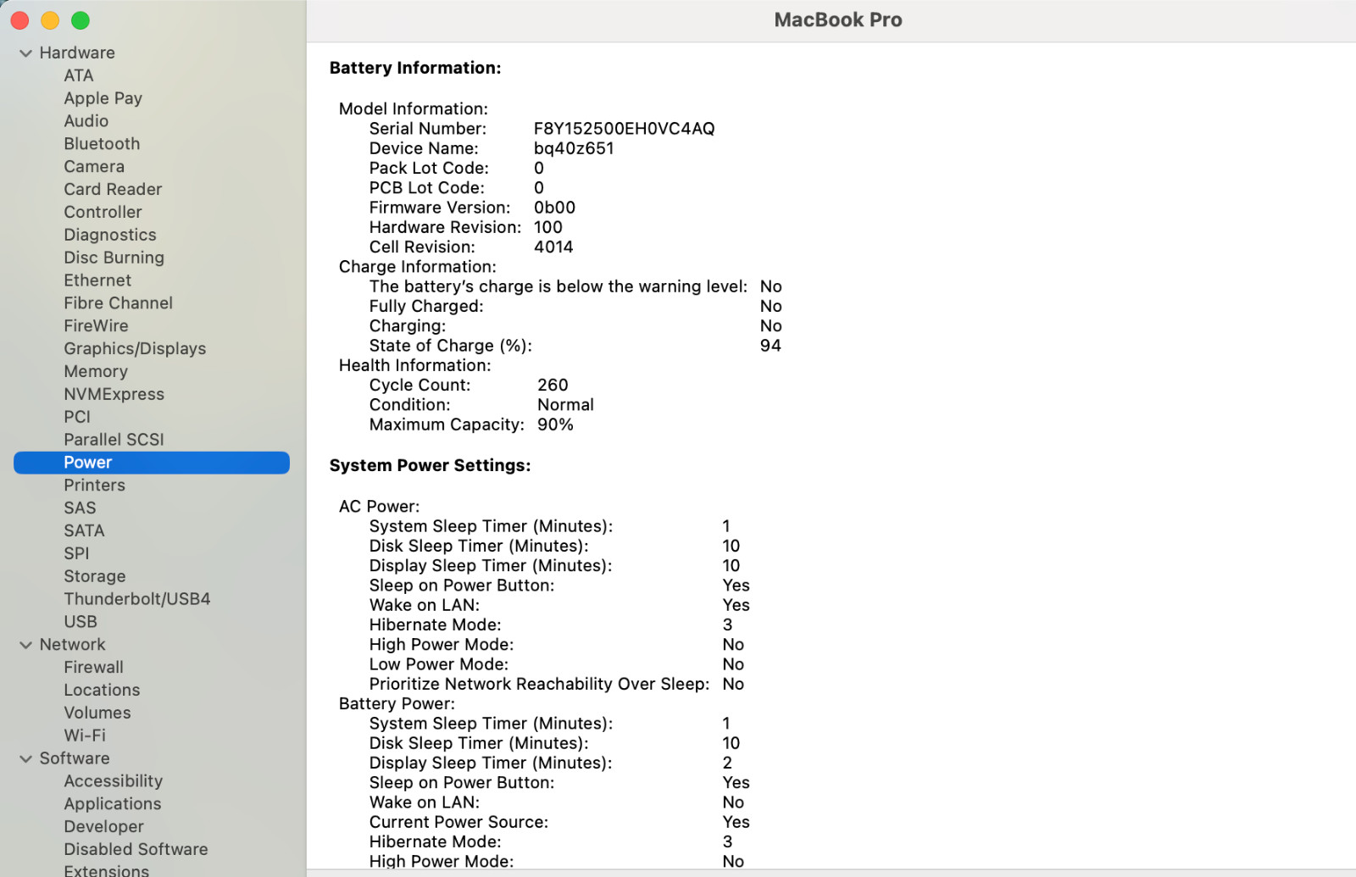Select Memory in the sidebar

[x=96, y=371]
